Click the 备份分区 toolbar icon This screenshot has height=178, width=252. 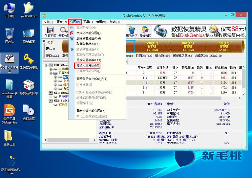145,32
